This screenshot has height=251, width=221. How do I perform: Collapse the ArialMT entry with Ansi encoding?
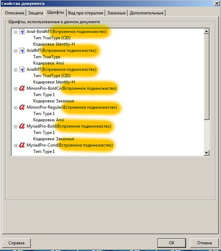[x=15, y=51]
